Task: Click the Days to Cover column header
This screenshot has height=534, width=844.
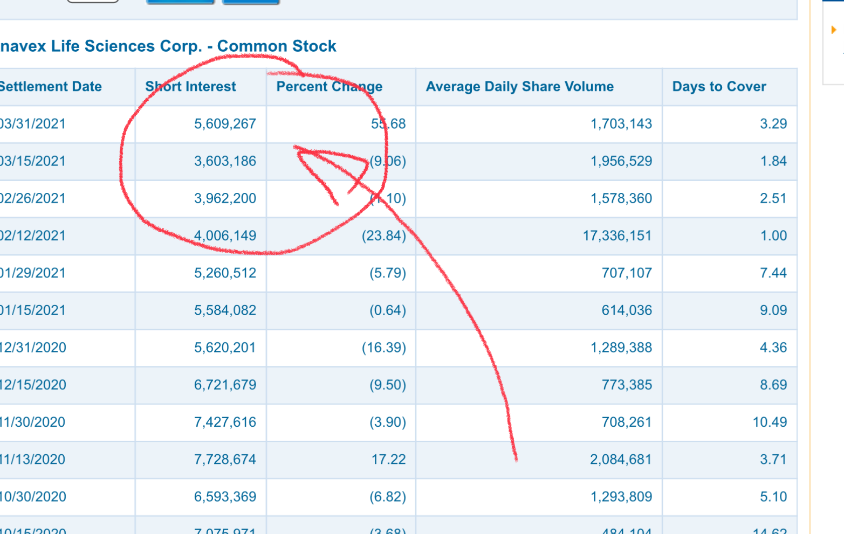Action: [719, 86]
